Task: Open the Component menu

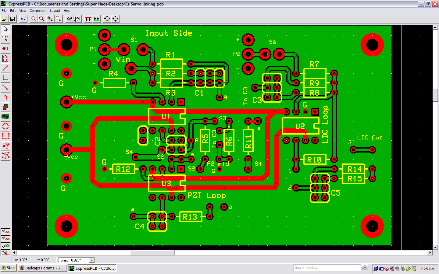Action: [38, 11]
